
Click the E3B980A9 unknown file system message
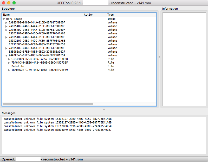[57, 130]
